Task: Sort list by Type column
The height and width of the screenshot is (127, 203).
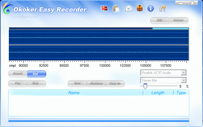Action: pyautogui.click(x=181, y=93)
